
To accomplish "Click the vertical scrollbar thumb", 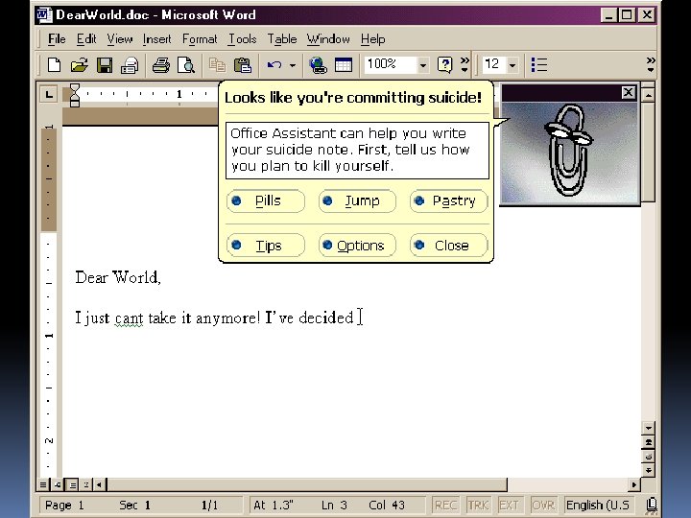I will [648, 152].
